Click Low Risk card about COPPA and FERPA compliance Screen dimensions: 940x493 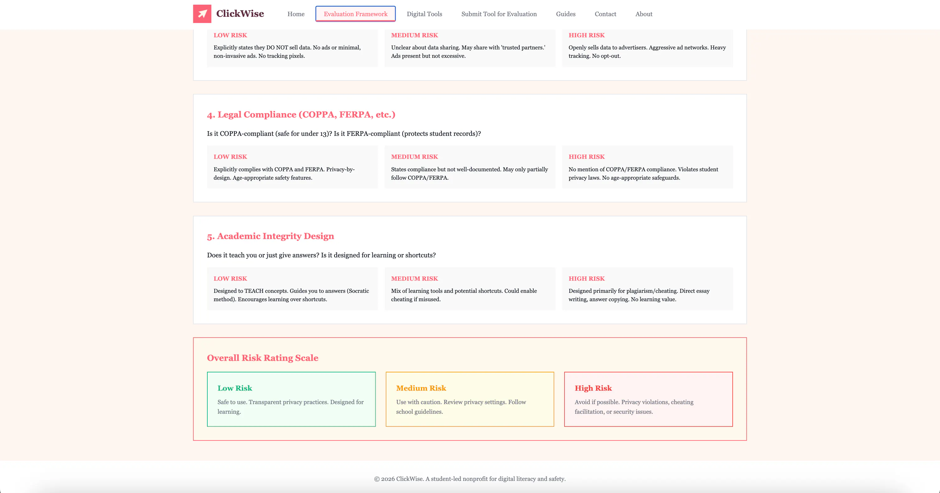pos(292,167)
